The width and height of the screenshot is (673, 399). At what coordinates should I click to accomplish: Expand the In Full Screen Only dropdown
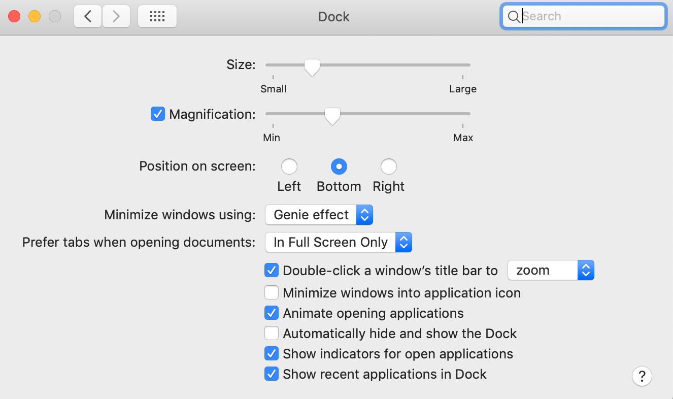[x=338, y=243]
